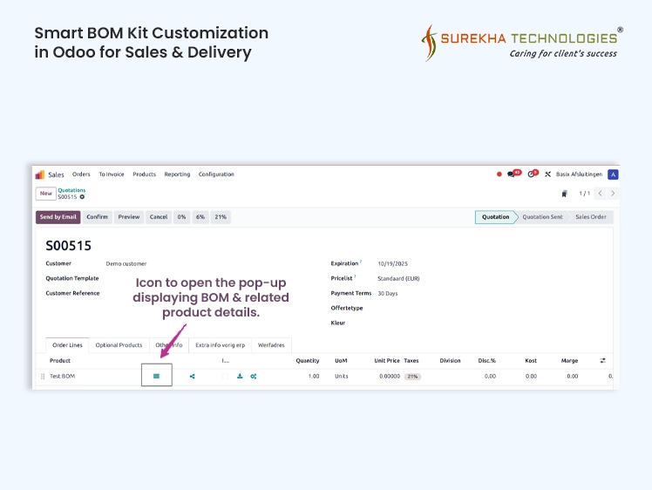The width and height of the screenshot is (652, 490).
Task: Go to the next record arrow
Action: point(613,194)
